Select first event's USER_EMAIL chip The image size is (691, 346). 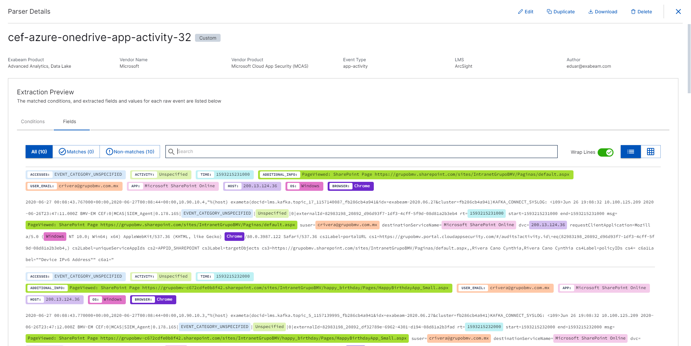point(74,186)
